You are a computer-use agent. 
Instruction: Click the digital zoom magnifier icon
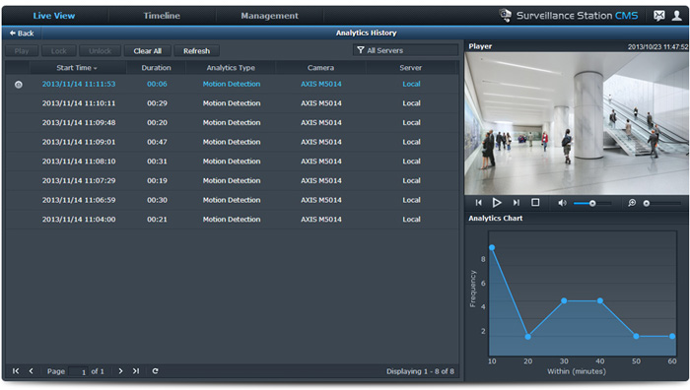(x=632, y=203)
